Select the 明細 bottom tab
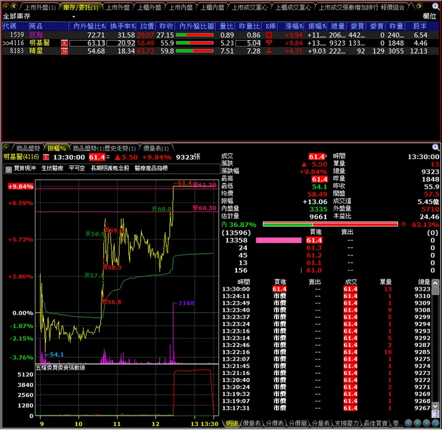The image size is (442, 430). point(231,423)
